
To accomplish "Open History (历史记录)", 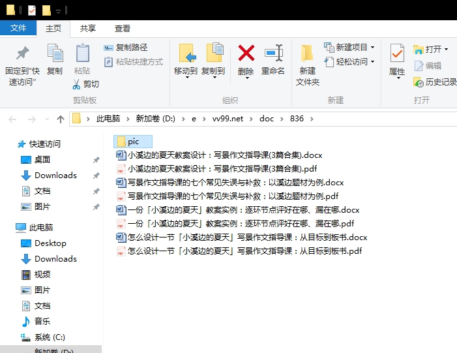I will pos(435,82).
